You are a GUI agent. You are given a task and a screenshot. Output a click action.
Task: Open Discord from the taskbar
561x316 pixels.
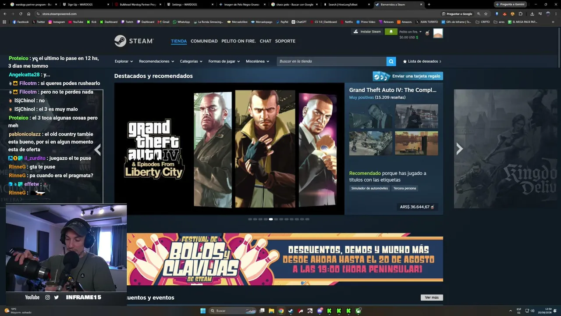tap(320, 311)
